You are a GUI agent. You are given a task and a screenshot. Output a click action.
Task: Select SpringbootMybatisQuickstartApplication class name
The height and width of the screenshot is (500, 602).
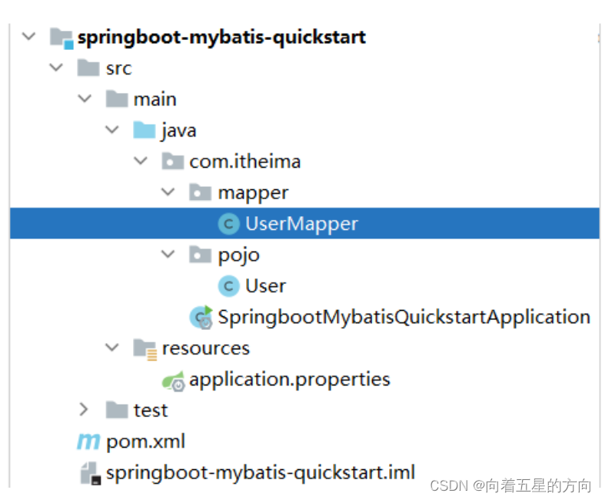404,318
